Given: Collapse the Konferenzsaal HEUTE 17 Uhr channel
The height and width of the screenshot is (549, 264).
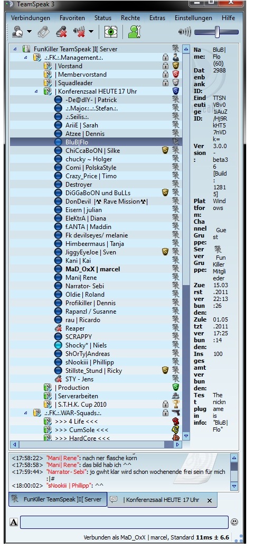Looking at the screenshot, I should pos(36,91).
